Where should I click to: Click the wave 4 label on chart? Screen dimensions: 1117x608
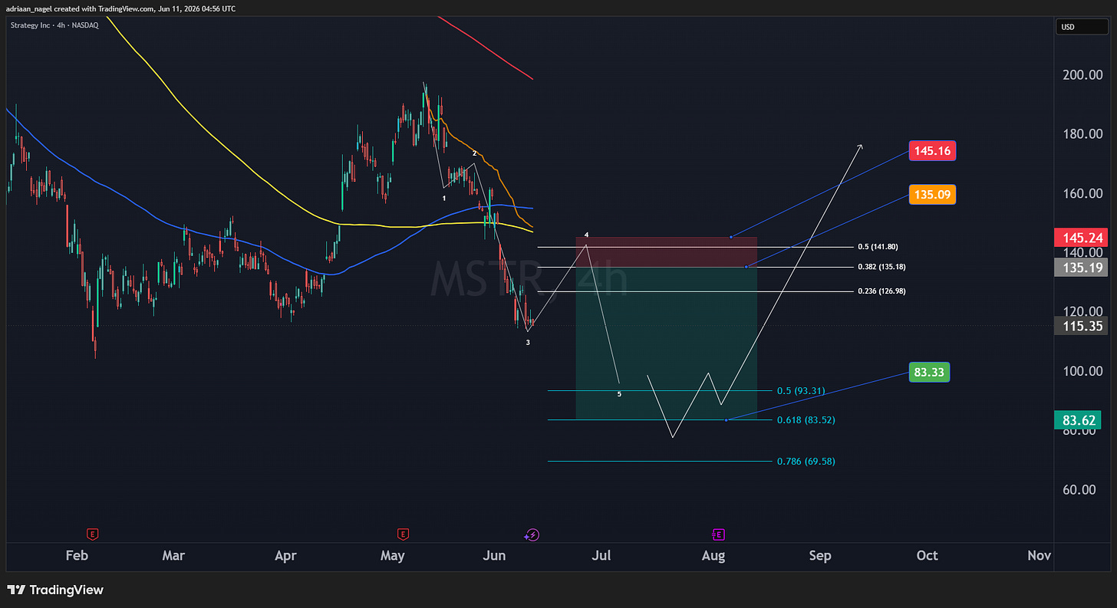pos(586,235)
